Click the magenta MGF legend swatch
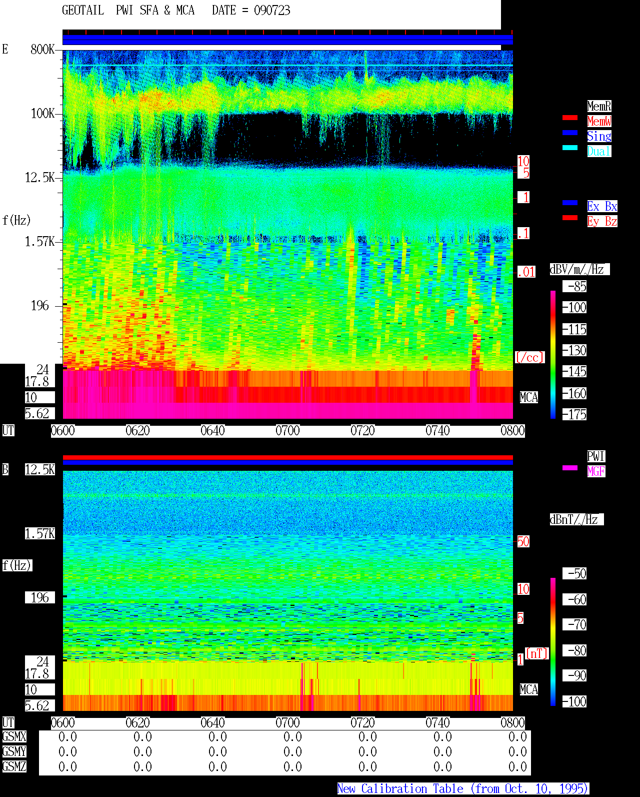 pos(570,468)
